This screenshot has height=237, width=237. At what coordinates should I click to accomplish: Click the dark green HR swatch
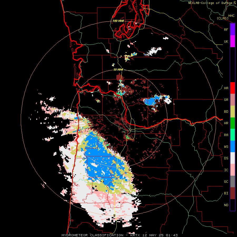click(x=233, y=123)
